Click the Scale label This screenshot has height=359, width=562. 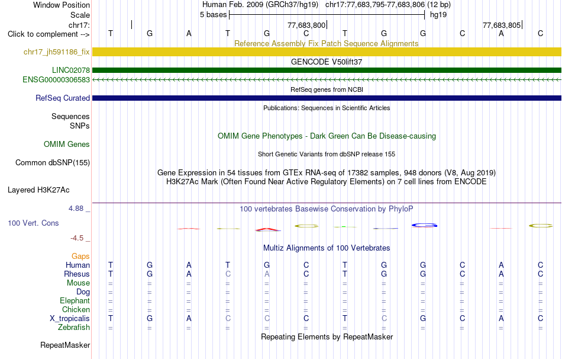(80, 15)
